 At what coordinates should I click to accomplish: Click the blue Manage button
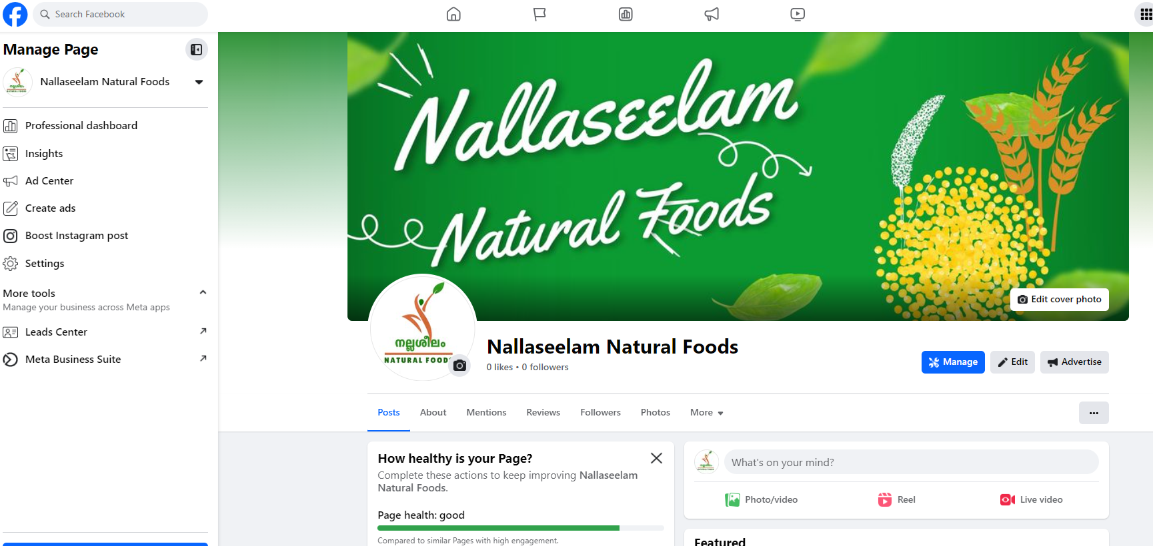tap(953, 362)
